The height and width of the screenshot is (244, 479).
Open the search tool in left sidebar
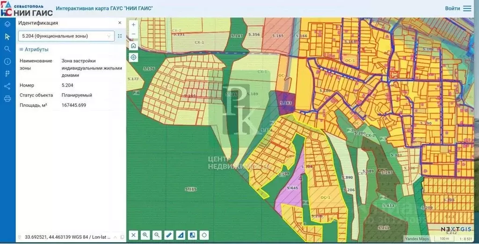click(x=7, y=49)
